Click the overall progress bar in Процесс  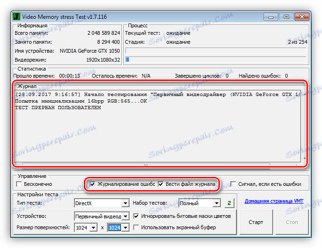216,50
